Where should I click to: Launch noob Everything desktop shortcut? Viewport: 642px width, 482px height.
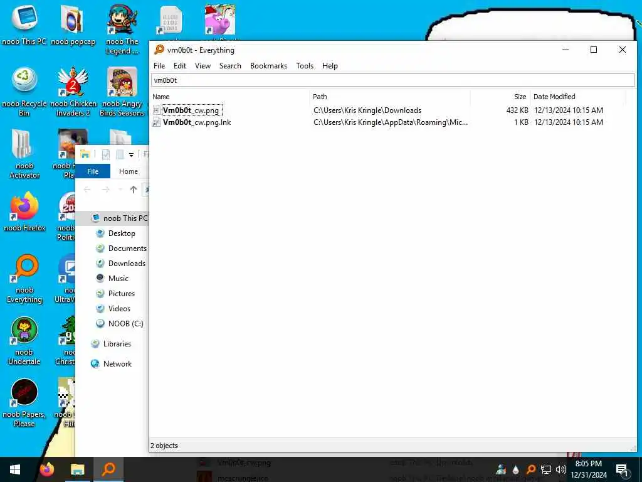click(24, 279)
